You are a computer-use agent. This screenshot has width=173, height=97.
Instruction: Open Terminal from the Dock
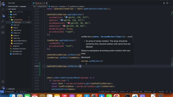coord(127,96)
